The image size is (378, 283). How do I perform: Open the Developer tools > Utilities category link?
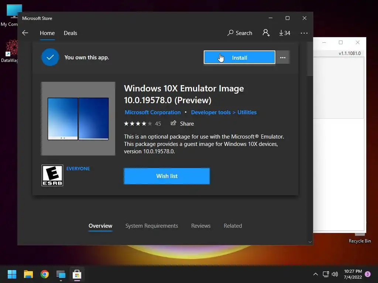click(224, 112)
